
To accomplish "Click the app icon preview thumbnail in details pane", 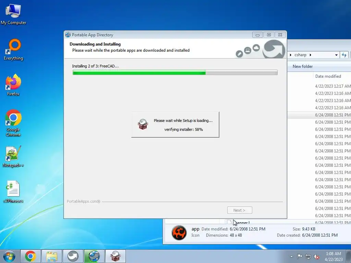I will (179, 233).
